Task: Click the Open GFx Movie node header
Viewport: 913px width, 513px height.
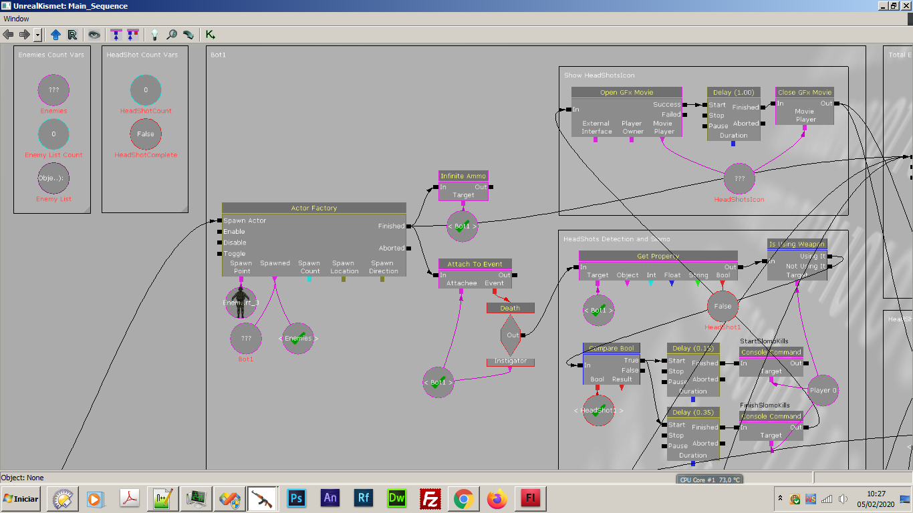Action: tap(626, 92)
